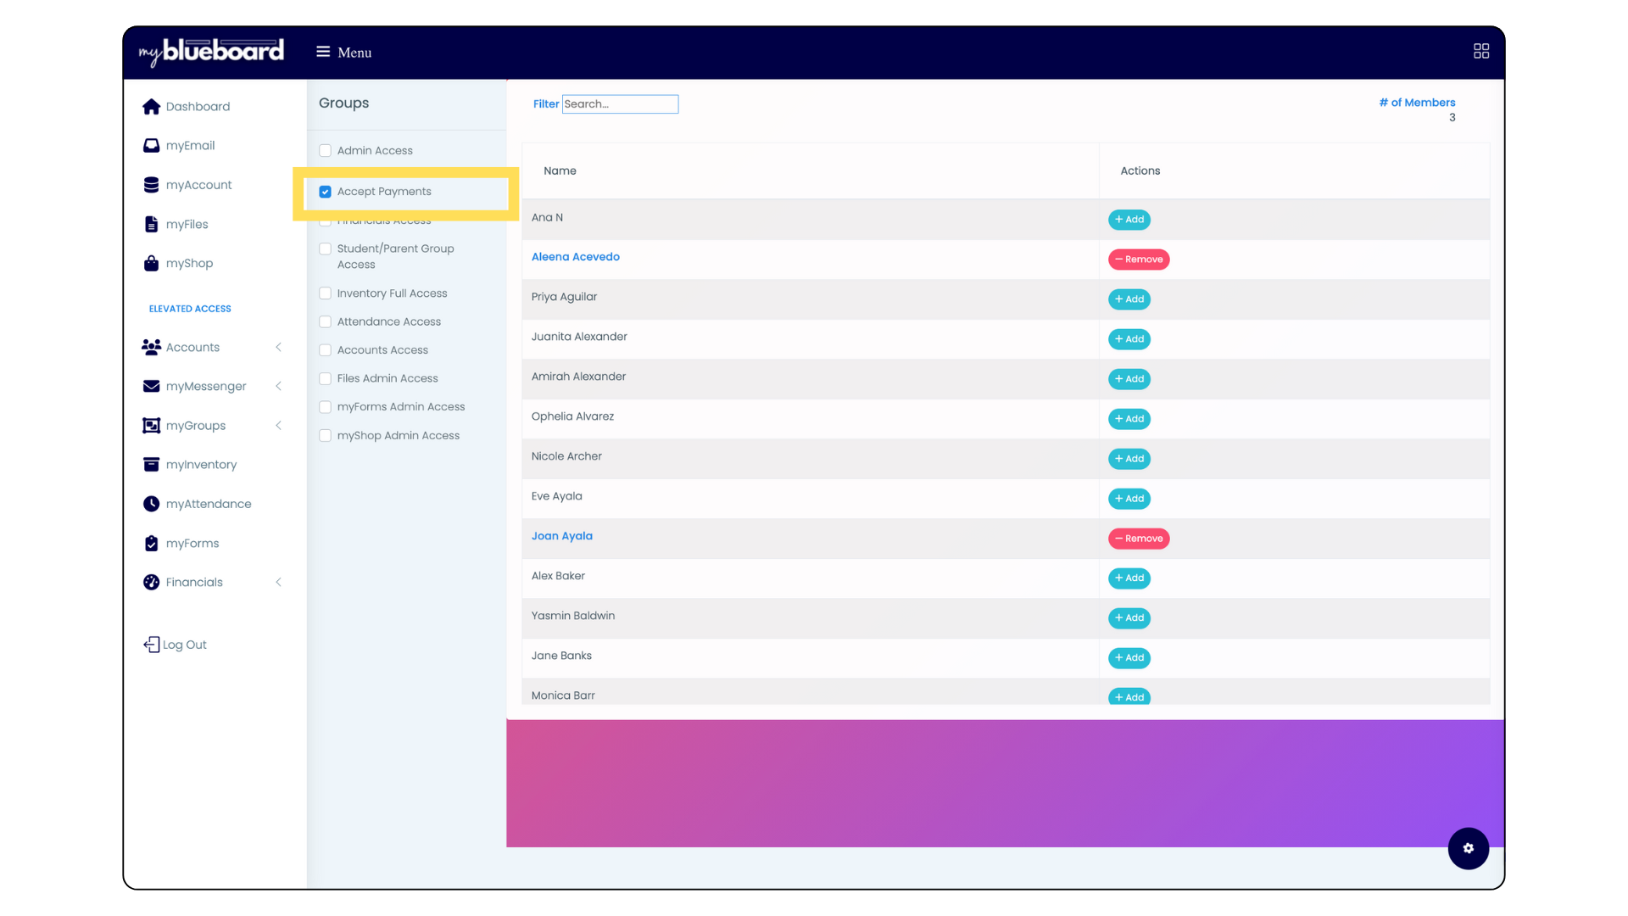Click the Filter search input field

tap(620, 104)
